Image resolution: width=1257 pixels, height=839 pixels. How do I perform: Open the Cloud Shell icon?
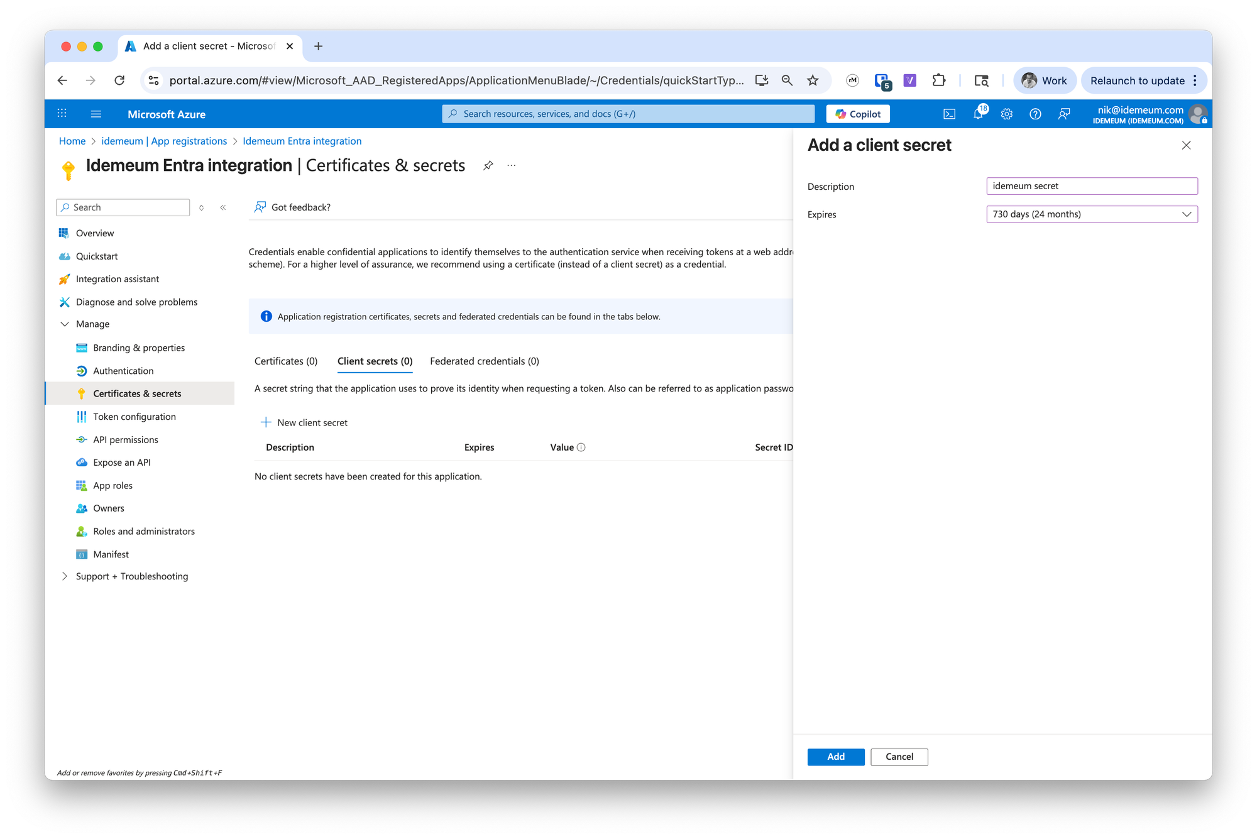949,114
